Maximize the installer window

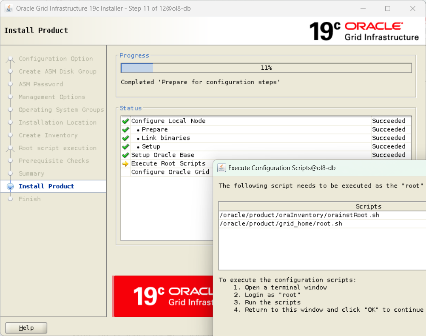pos(388,9)
